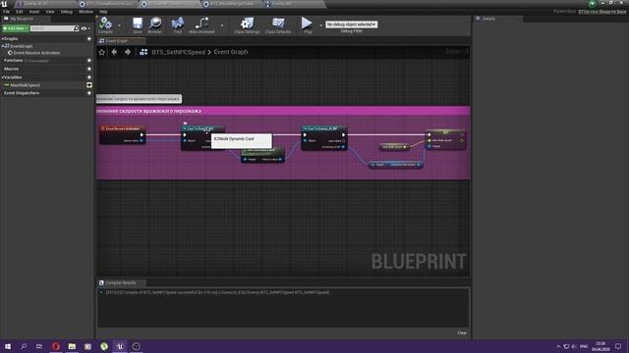The height and width of the screenshot is (353, 629).
Task: Add a new function with the plus icon
Action: tap(89, 61)
